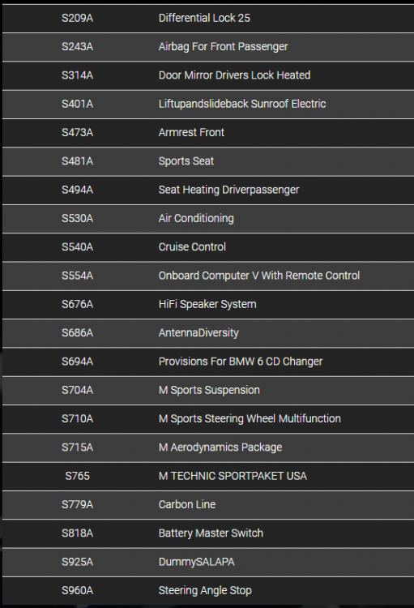414x608 pixels.
Task: Click Seat Heating Driverpassenger entry
Action: [228, 190]
